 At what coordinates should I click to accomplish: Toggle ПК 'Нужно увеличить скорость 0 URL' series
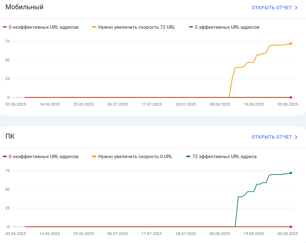(135, 157)
